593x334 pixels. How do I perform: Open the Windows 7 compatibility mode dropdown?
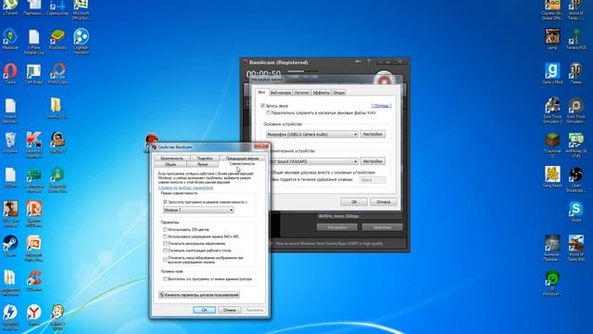click(198, 210)
